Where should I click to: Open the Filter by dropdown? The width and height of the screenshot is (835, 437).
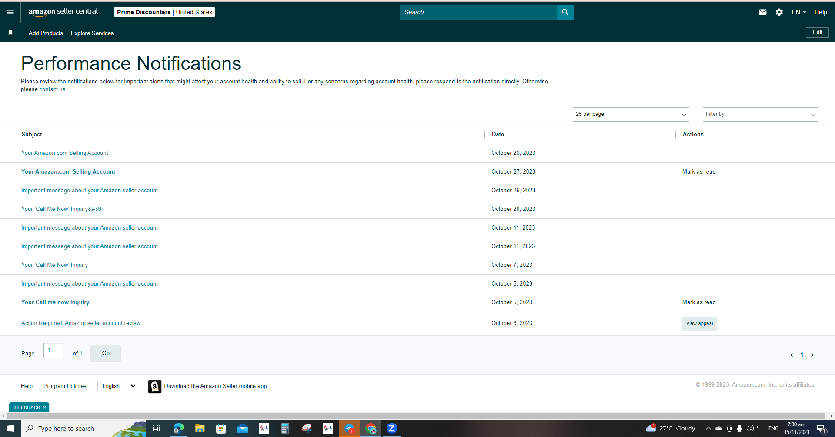click(x=760, y=114)
